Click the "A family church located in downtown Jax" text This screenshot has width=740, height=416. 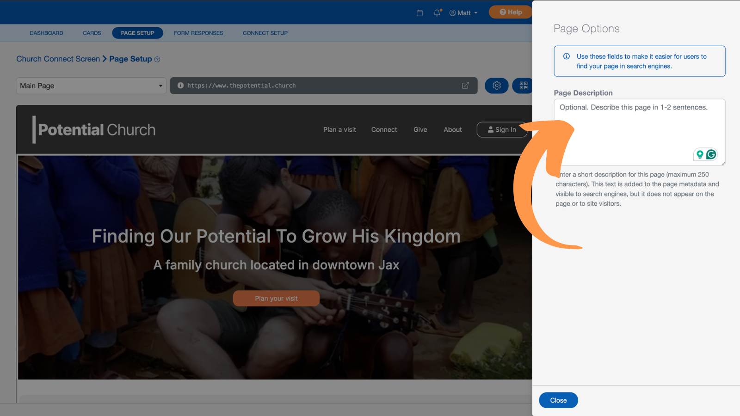pos(276,265)
